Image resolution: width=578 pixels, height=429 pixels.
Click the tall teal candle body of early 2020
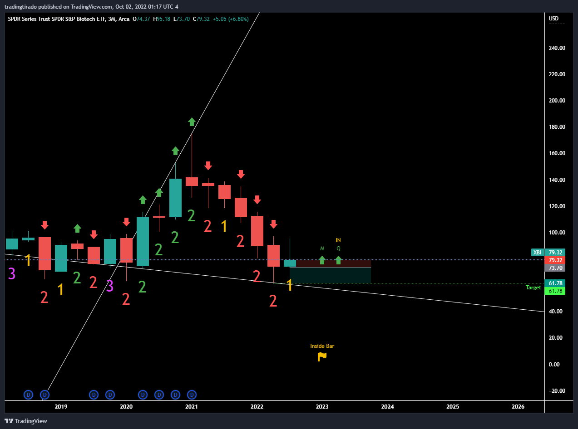(143, 241)
